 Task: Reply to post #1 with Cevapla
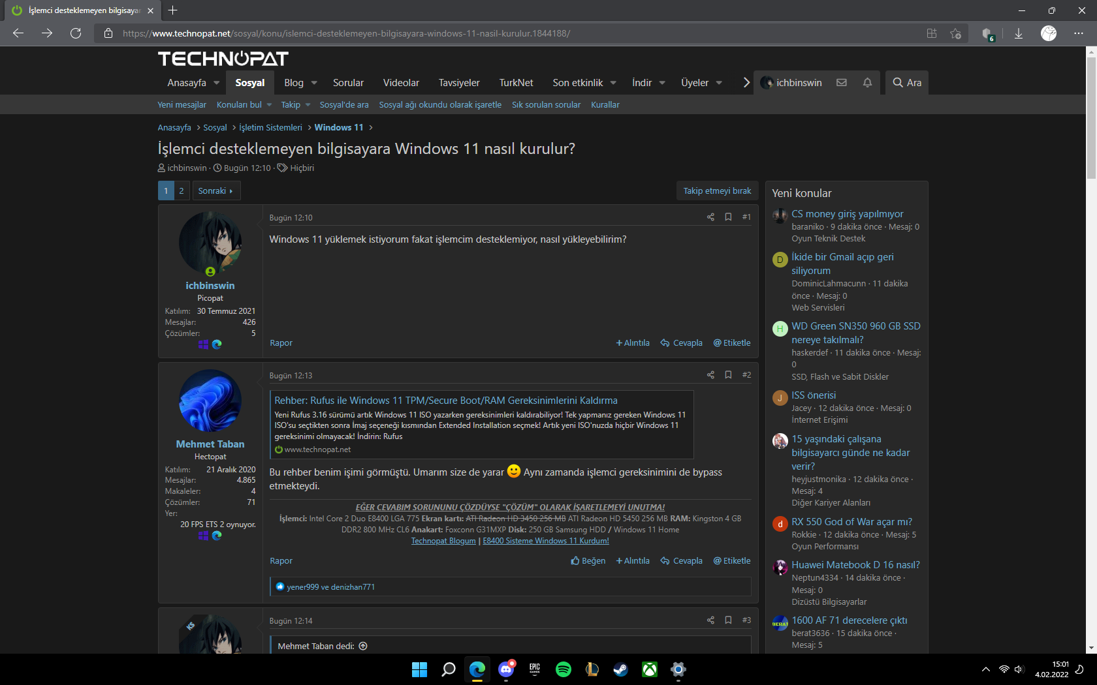click(681, 342)
